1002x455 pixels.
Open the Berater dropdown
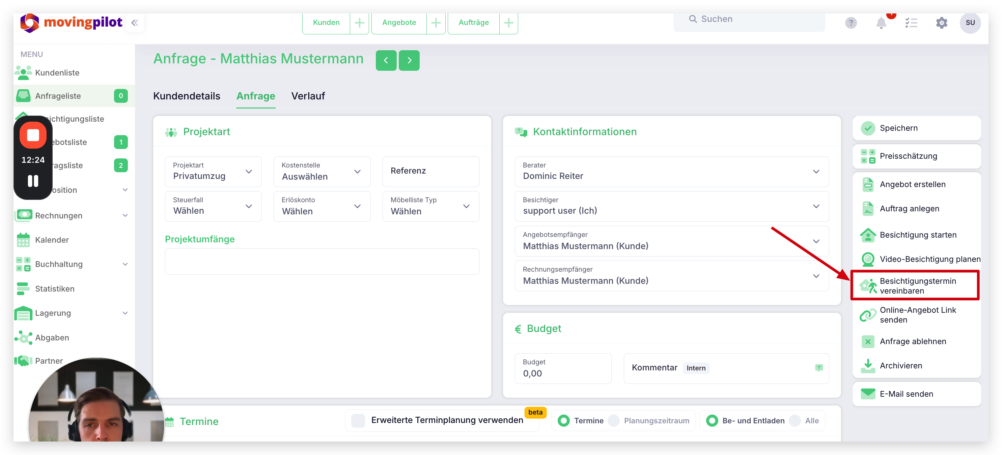point(671,171)
